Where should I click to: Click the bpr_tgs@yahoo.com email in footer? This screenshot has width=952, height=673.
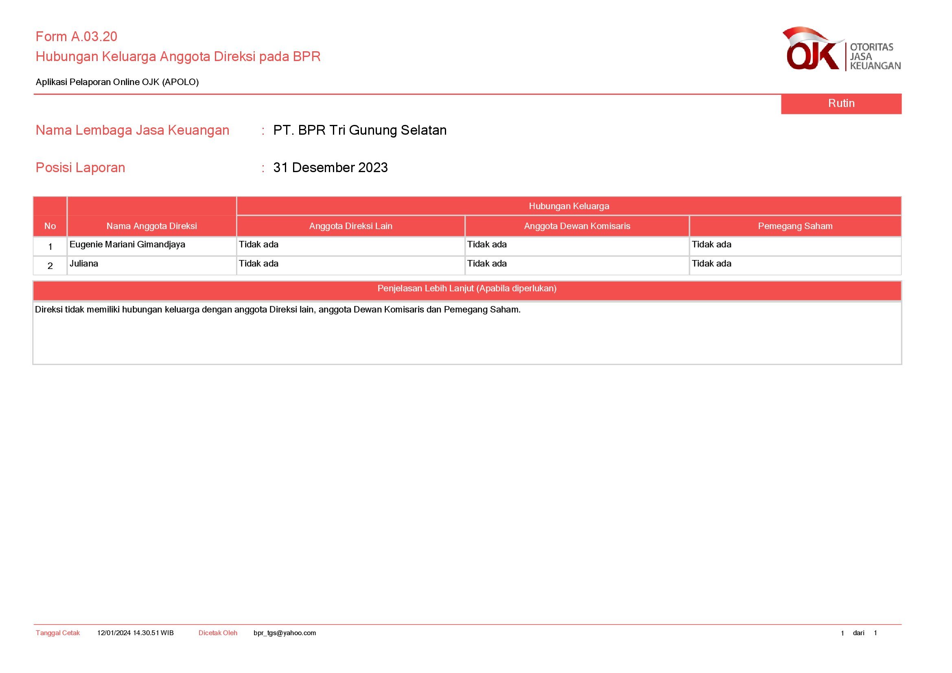click(x=285, y=633)
